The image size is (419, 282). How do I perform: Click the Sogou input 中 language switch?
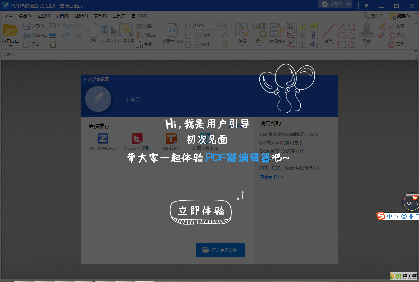tap(390, 216)
